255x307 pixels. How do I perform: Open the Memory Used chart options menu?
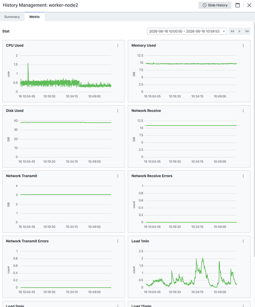click(x=243, y=45)
